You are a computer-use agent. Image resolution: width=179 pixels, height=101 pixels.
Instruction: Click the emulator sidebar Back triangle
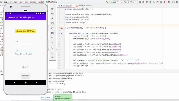tap(52, 43)
